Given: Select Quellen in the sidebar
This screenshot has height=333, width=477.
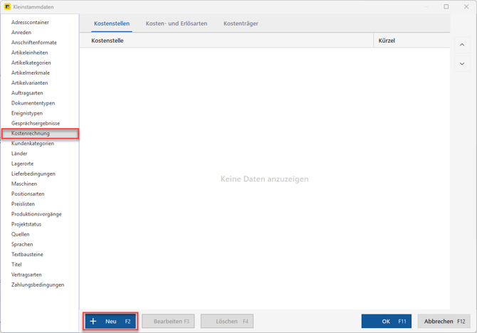Looking at the screenshot, I should (x=21, y=234).
